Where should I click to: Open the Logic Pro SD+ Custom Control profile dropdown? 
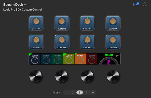(45, 10)
